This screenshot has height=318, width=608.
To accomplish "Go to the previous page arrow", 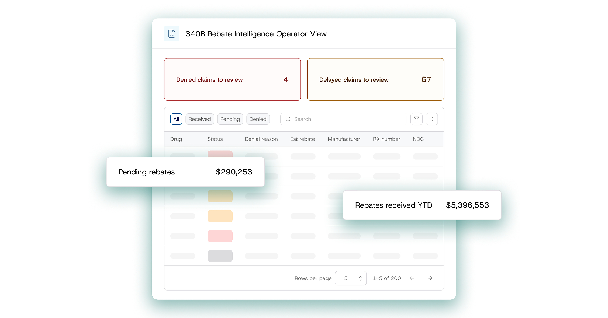I will pos(412,278).
